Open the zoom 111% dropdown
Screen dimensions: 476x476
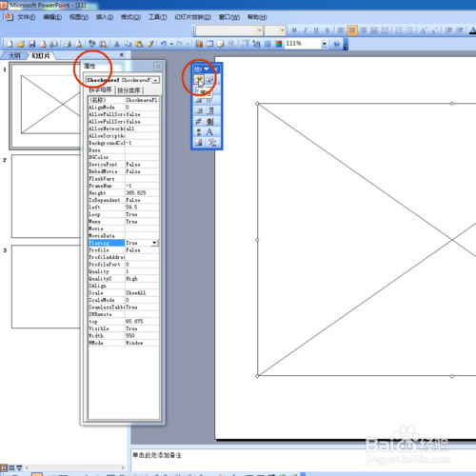tap(324, 44)
